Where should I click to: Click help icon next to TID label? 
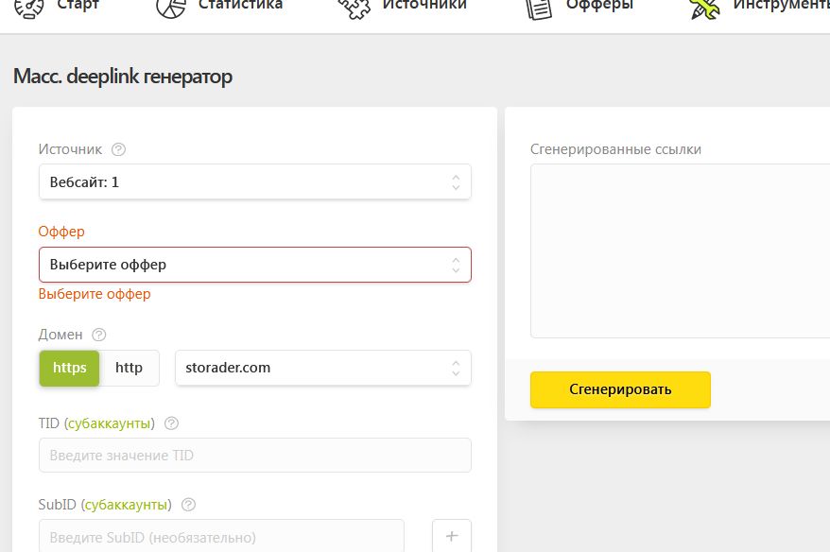[171, 423]
